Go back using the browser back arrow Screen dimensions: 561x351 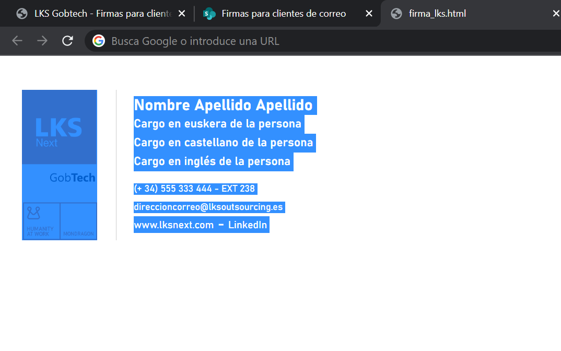[17, 41]
